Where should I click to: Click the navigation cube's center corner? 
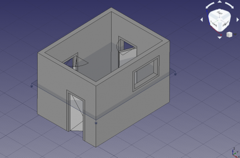pyautogui.click(x=219, y=20)
